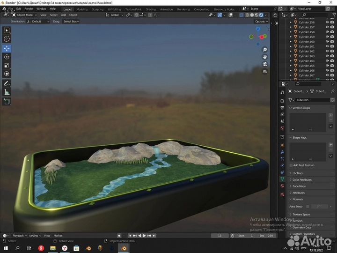This screenshot has height=253, width=337.
Task: Switch perspective/orthographic grid icon
Action: tap(265, 71)
